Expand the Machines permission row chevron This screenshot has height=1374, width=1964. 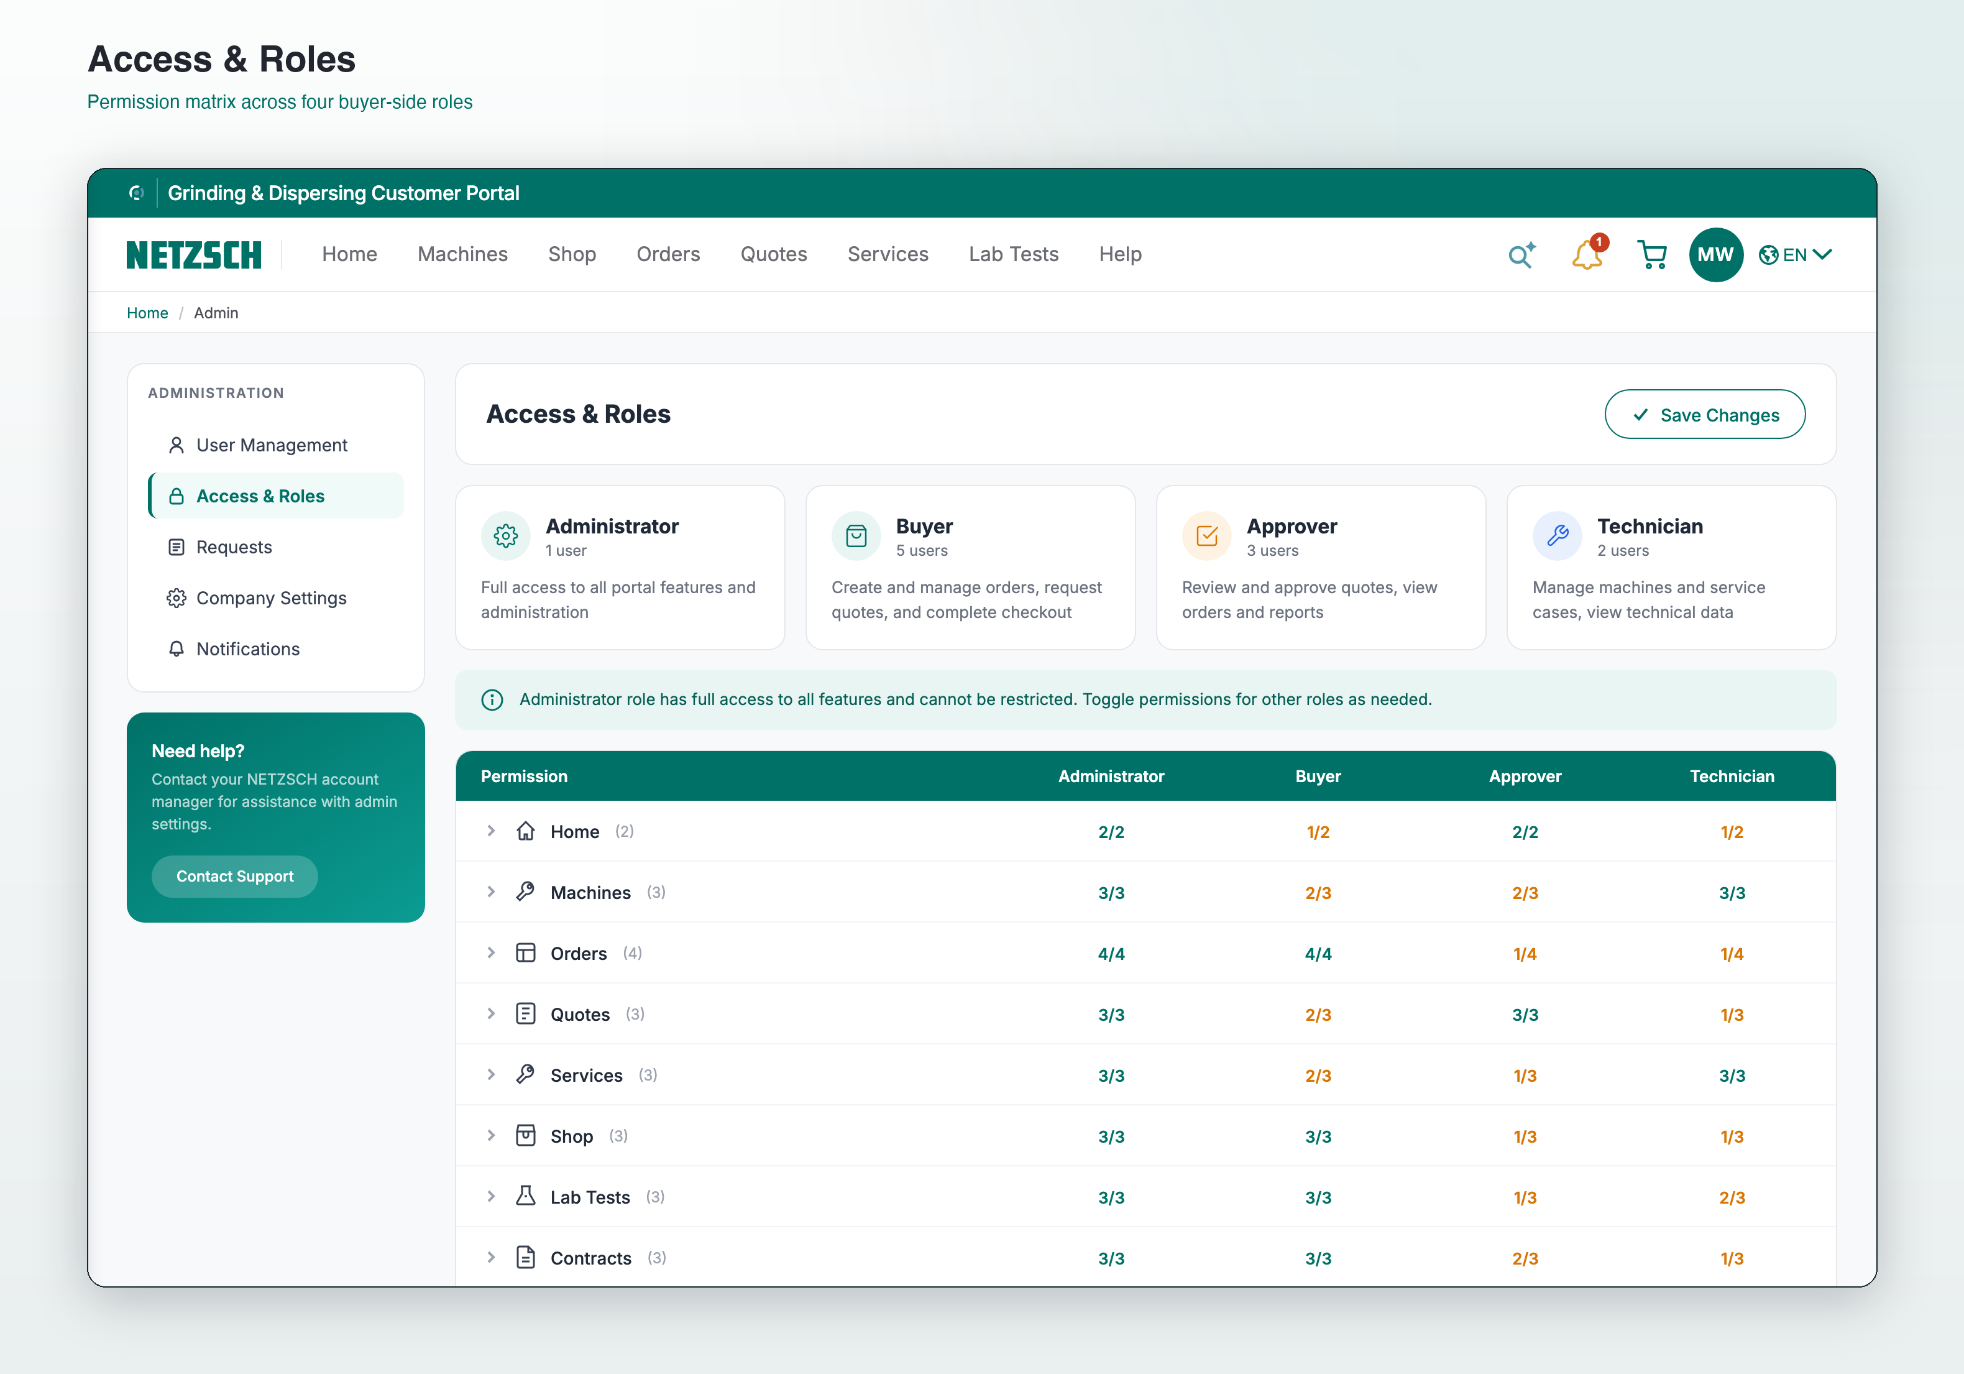click(x=491, y=892)
